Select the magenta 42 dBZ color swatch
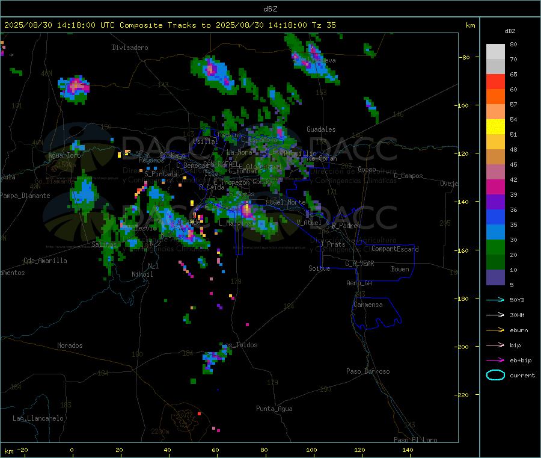Viewport: 541px width, 458px height. (495, 187)
